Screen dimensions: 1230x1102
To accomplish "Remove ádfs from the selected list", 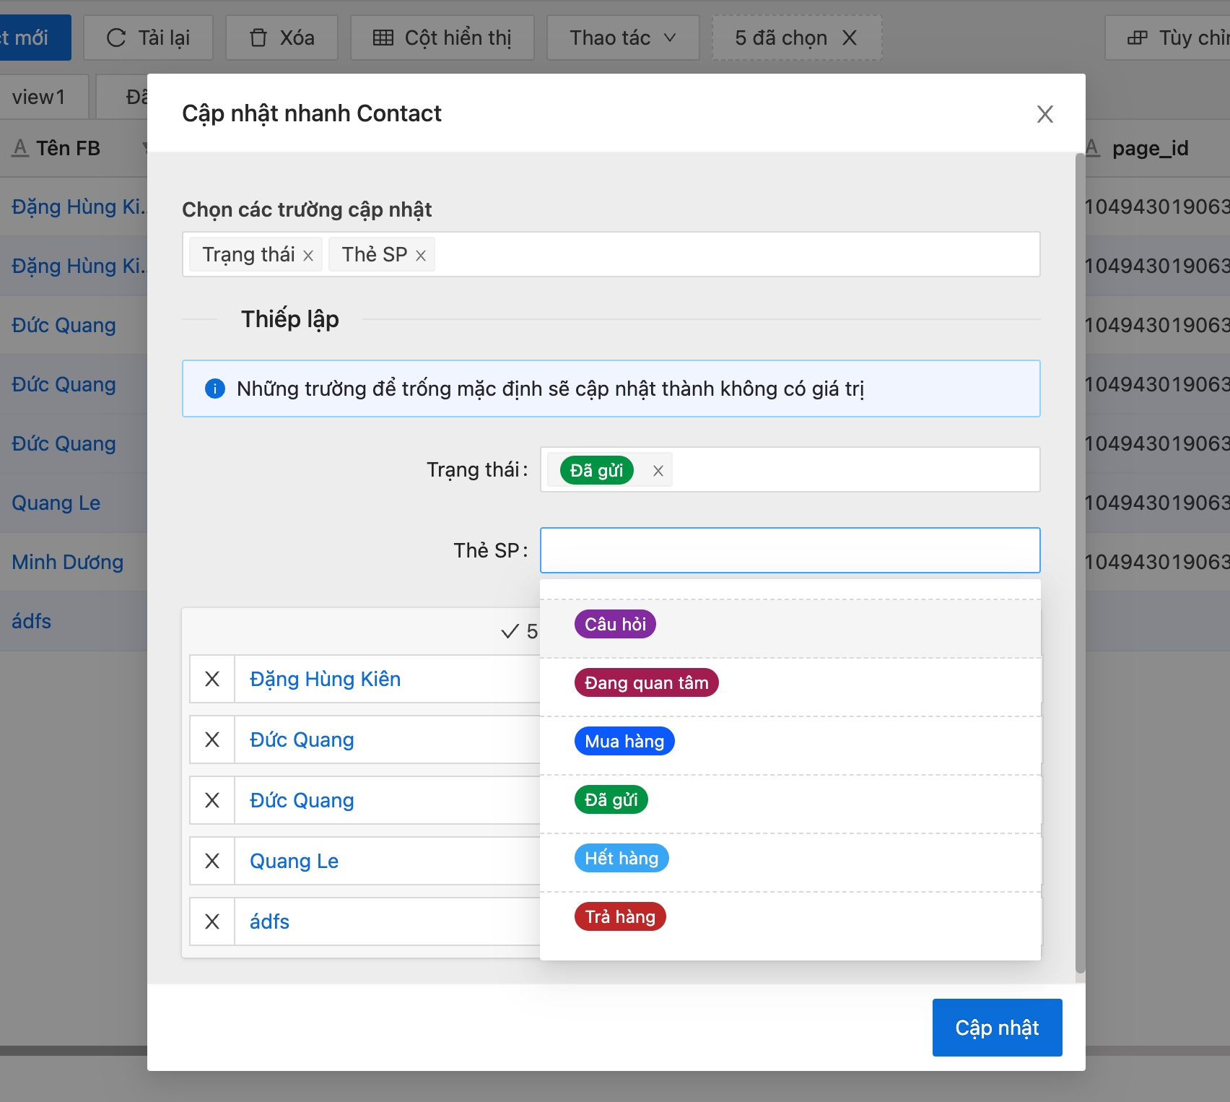I will (212, 921).
